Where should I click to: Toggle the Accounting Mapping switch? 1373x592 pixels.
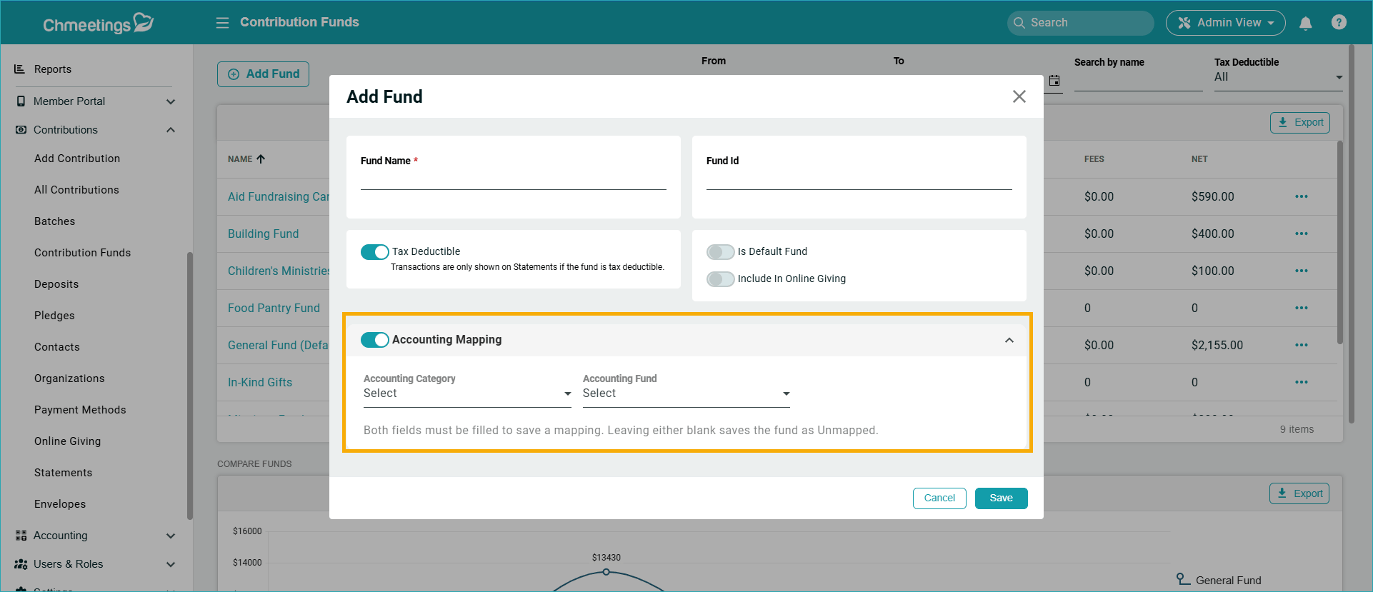point(375,340)
